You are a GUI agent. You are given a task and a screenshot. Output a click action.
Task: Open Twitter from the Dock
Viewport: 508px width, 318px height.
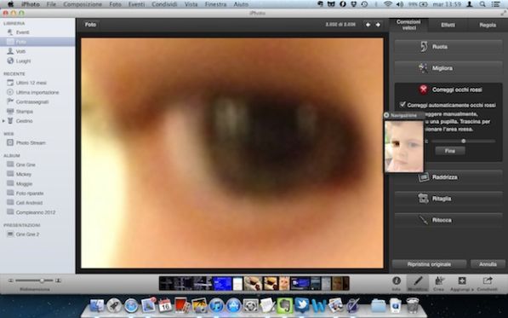pyautogui.click(x=301, y=305)
